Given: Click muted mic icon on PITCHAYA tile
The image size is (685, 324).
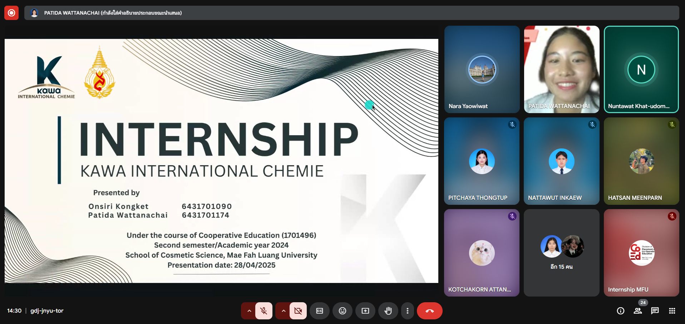Looking at the screenshot, I should click(512, 125).
